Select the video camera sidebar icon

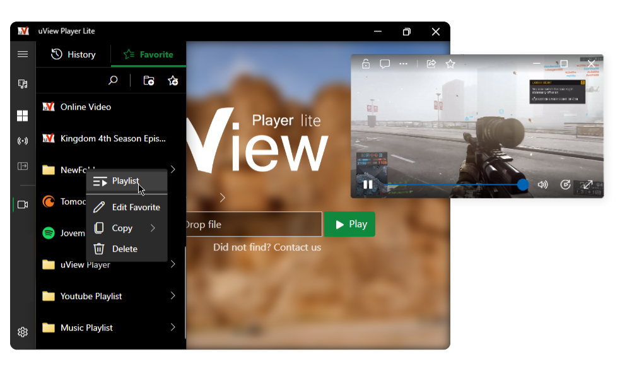point(23,205)
